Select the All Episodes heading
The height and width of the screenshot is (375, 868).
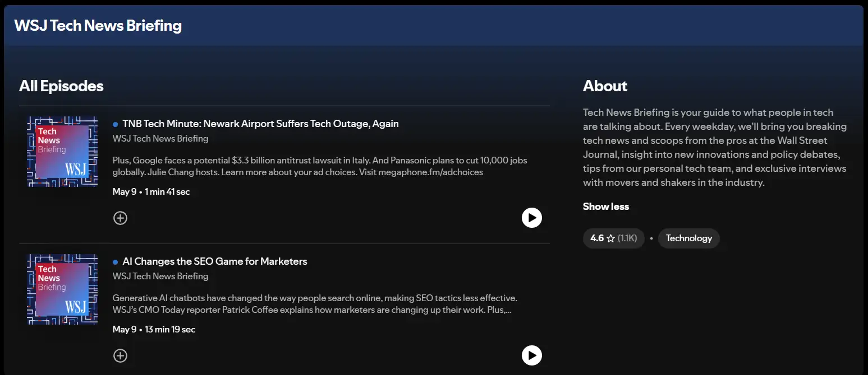[61, 86]
